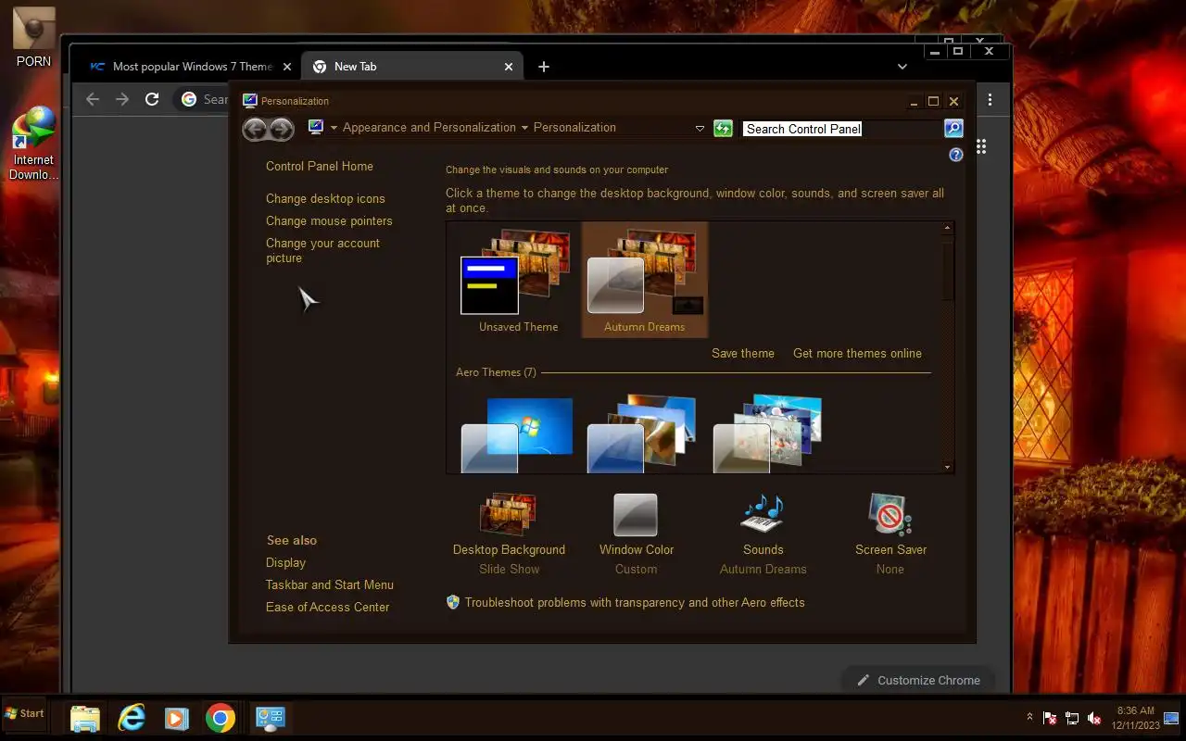Close the New Tab tab
The width and height of the screenshot is (1186, 741).
coord(509,67)
